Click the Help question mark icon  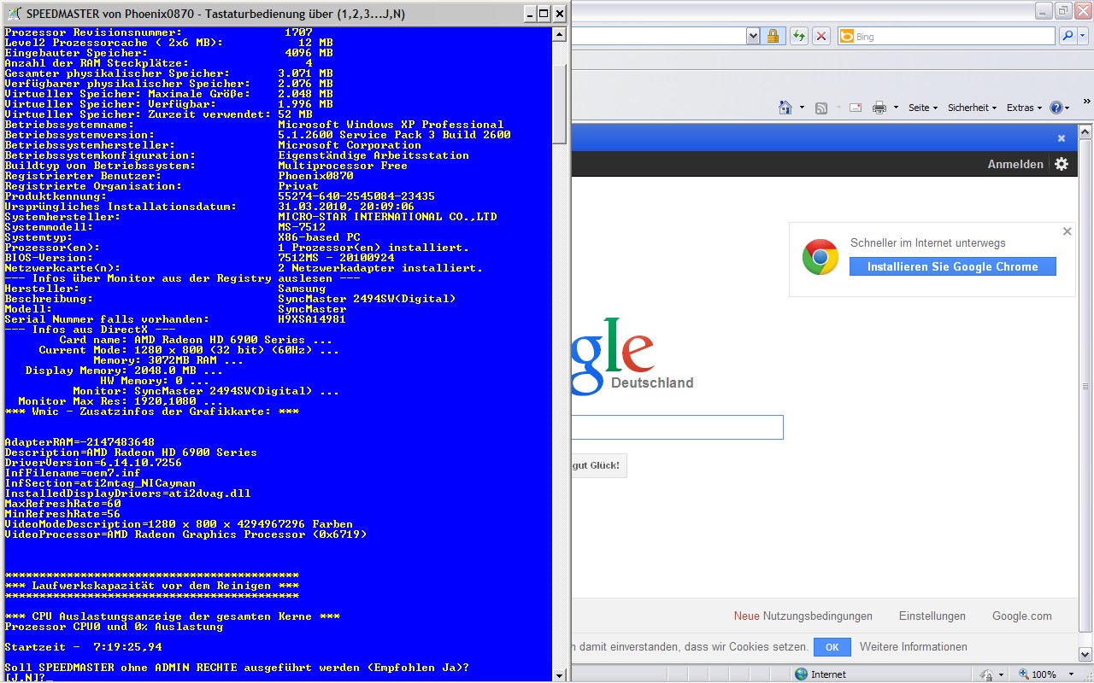point(1056,108)
